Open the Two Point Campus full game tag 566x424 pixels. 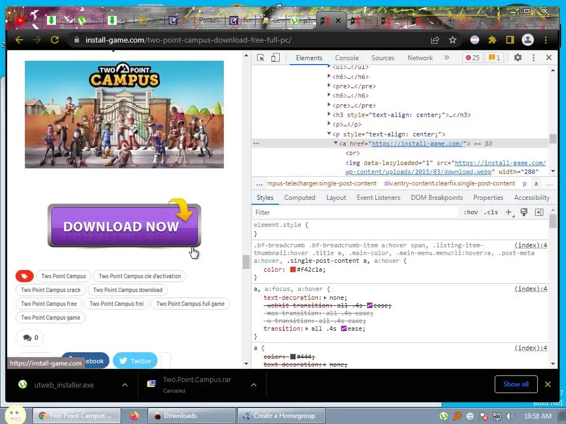(190, 304)
